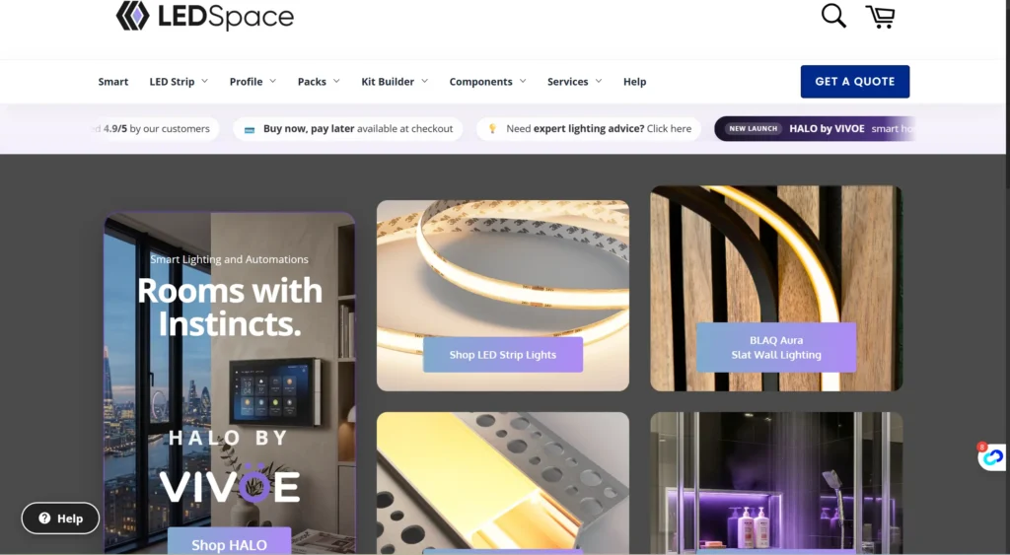
Task: Click Need expert lighting advice link
Action: point(589,129)
